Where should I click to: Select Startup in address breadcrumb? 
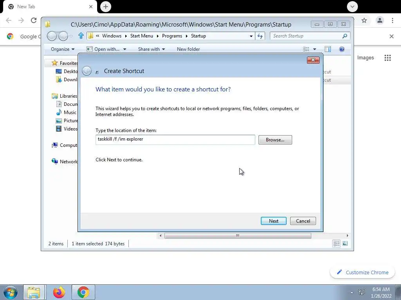tap(198, 36)
